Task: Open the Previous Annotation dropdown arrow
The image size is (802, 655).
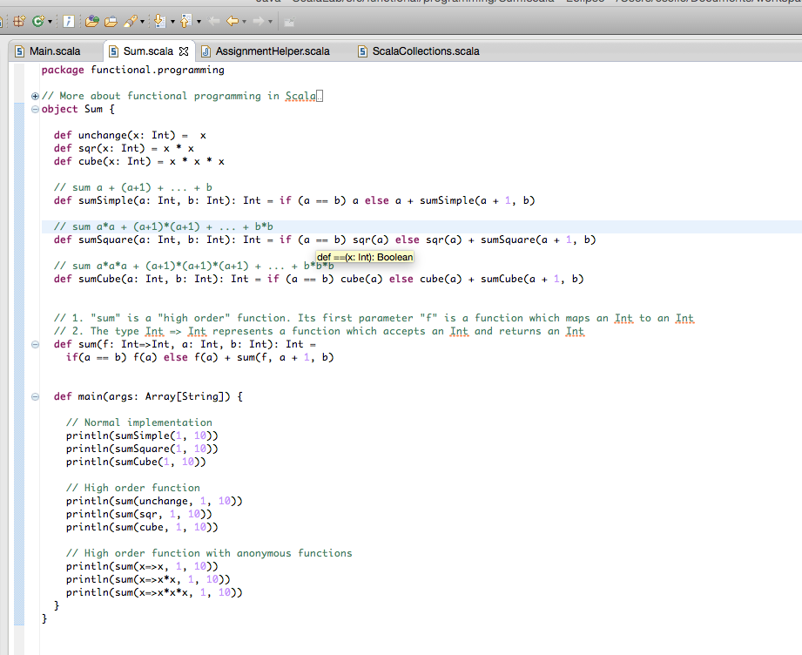Action: point(199,22)
